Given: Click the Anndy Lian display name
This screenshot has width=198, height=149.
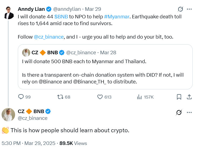Looking at the screenshot, I should click(x=31, y=9).
